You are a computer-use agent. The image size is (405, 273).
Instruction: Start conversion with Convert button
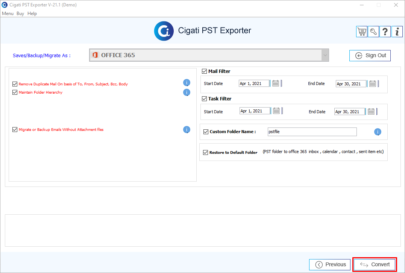click(375, 264)
